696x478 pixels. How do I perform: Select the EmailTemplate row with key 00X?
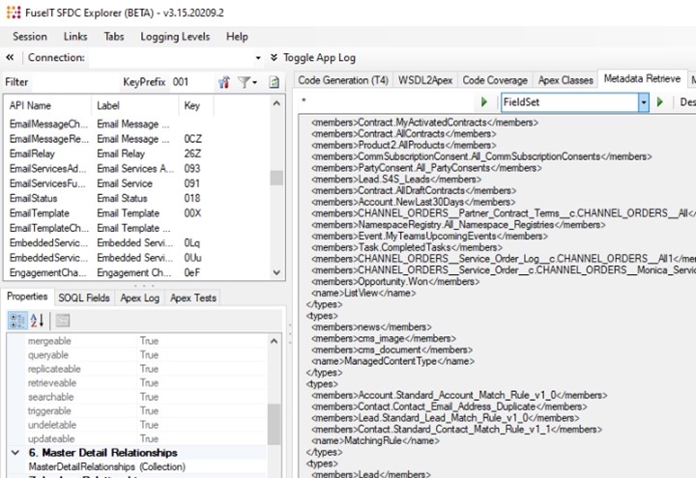click(136, 213)
